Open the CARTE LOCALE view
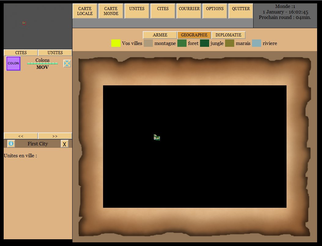The height and width of the screenshot is (246, 322). [x=85, y=11]
